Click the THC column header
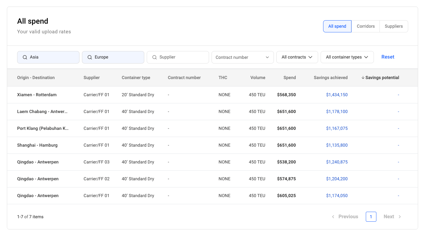This screenshot has height=236, width=425. [x=223, y=78]
